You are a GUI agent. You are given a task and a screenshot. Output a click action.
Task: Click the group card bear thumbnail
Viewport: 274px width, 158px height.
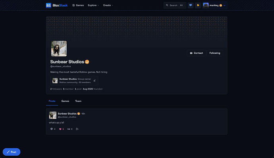coord(55,80)
